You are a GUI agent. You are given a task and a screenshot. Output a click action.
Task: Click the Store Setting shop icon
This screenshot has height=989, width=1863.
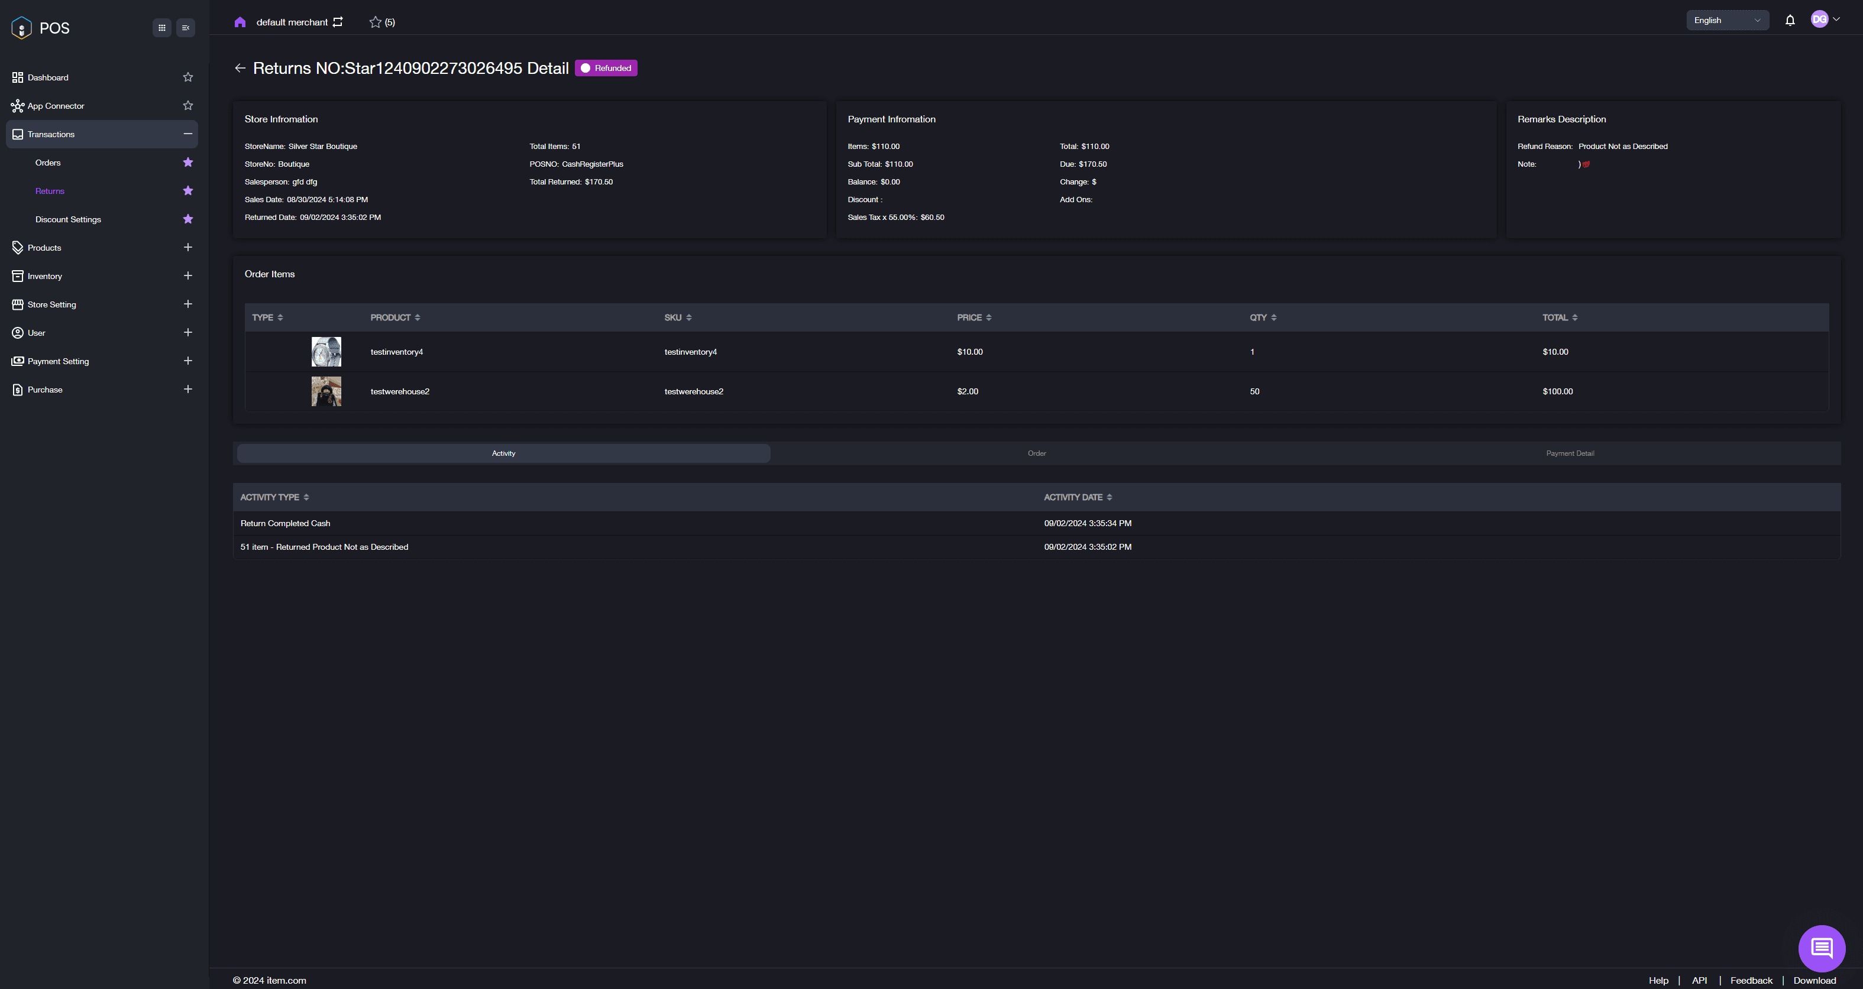(18, 304)
